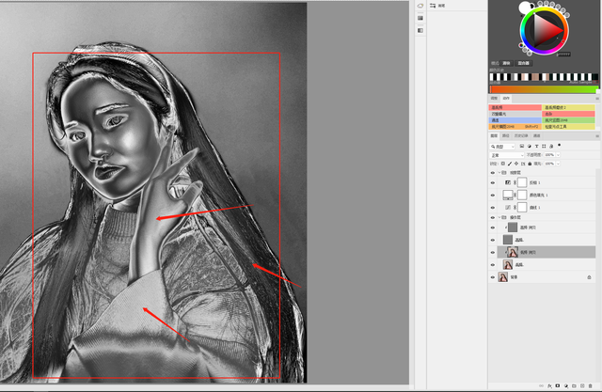This screenshot has width=602, height=392.
Task: Lock layer position icon
Action: 516,164
